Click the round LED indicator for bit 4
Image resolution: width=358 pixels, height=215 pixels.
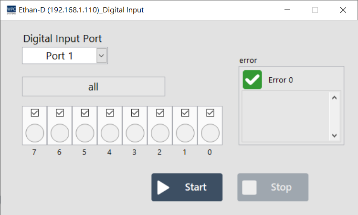click(110, 133)
